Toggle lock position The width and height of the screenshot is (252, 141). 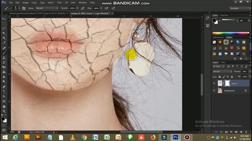click(x=228, y=77)
